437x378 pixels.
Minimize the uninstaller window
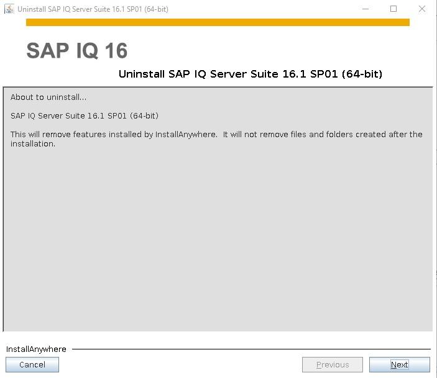[366, 9]
